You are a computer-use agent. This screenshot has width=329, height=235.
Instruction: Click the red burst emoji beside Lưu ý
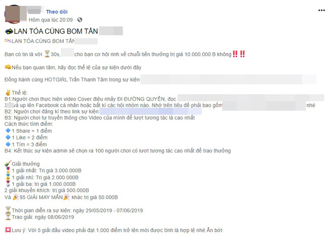8,230
